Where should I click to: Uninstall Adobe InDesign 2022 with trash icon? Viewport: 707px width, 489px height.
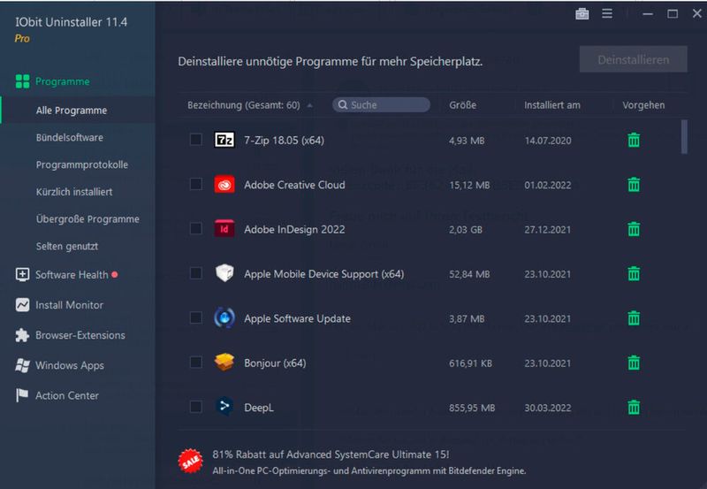click(x=634, y=229)
